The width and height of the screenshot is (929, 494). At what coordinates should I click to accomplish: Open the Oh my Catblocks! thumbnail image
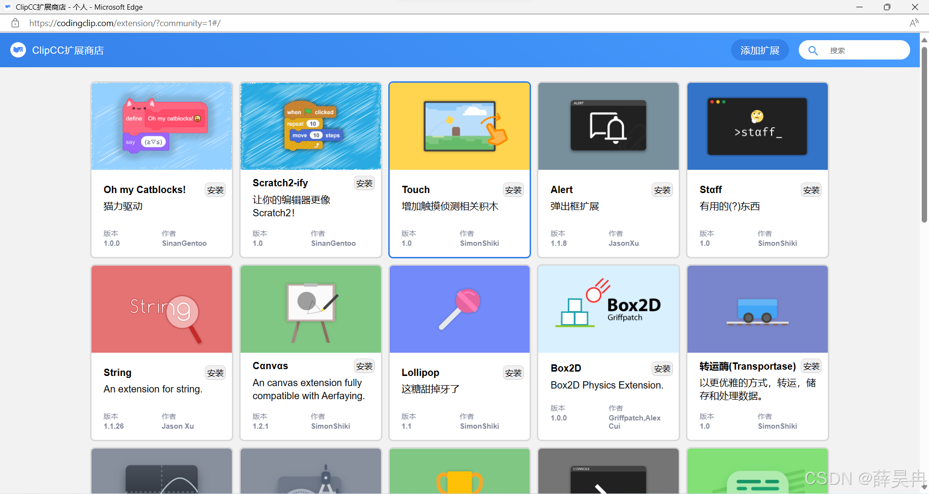(x=162, y=126)
